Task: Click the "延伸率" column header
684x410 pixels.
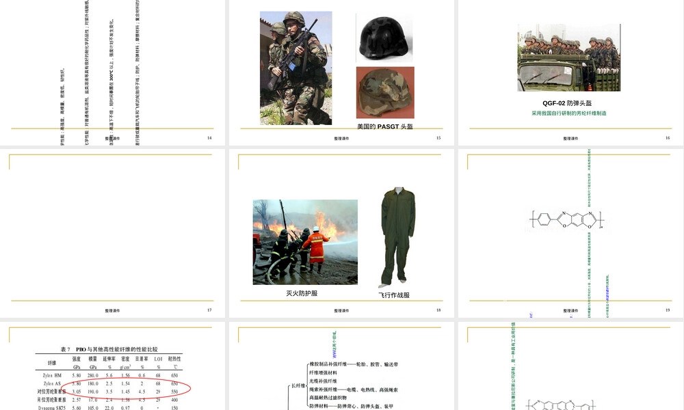Action: coord(109,359)
